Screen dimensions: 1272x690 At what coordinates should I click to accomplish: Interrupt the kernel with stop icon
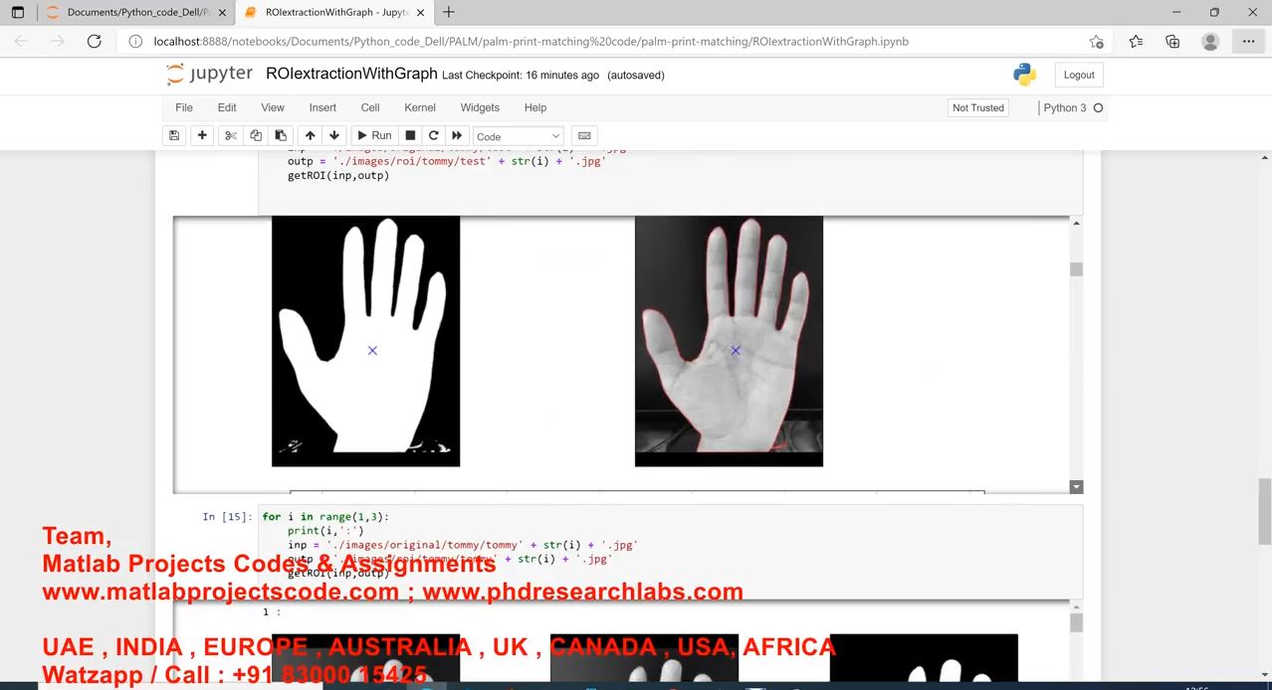410,136
